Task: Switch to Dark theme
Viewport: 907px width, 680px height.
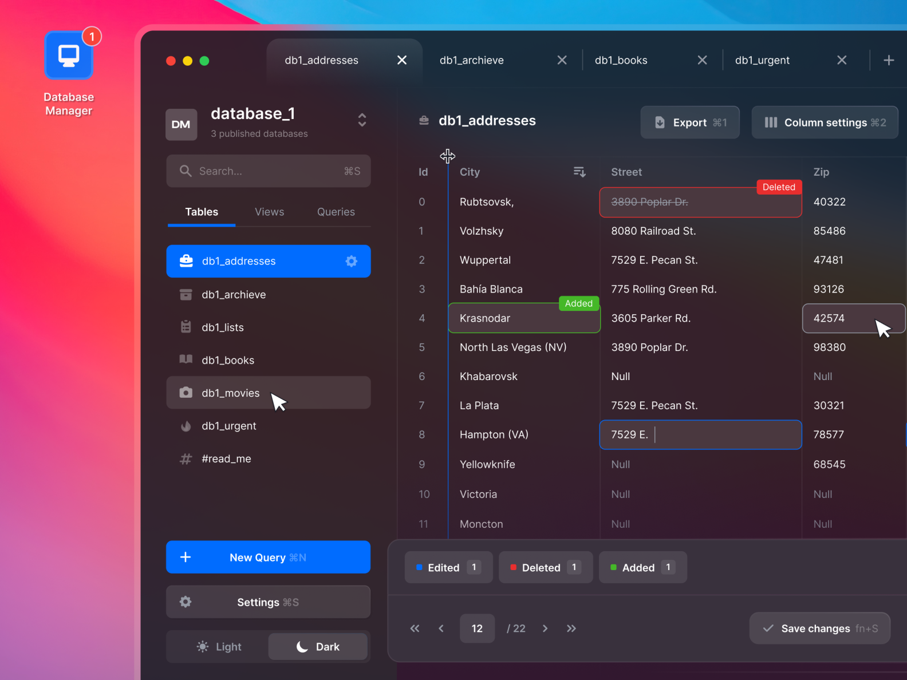Action: pyautogui.click(x=318, y=647)
